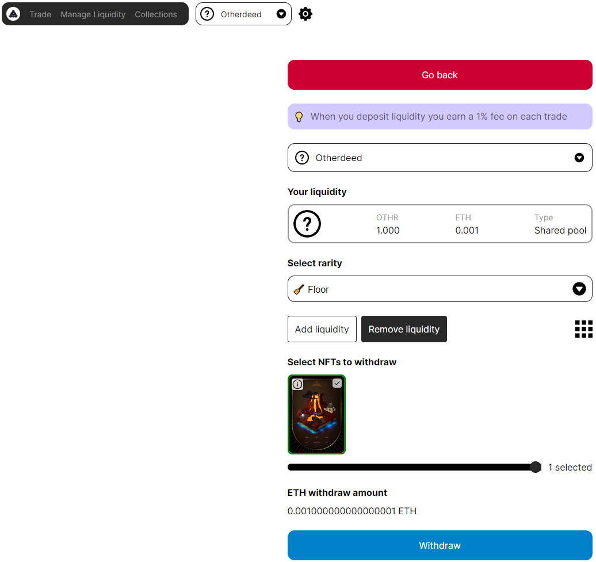Click the NFT quantity slider handle

536,467
